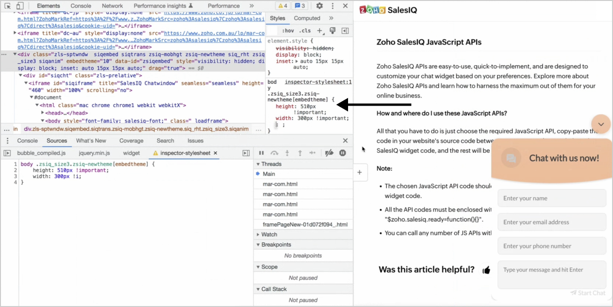Click the step over debugger icon
Screen dimensions: 613x307
coord(274,153)
